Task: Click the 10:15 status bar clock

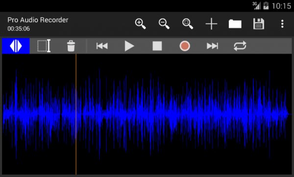Action: 281,6
